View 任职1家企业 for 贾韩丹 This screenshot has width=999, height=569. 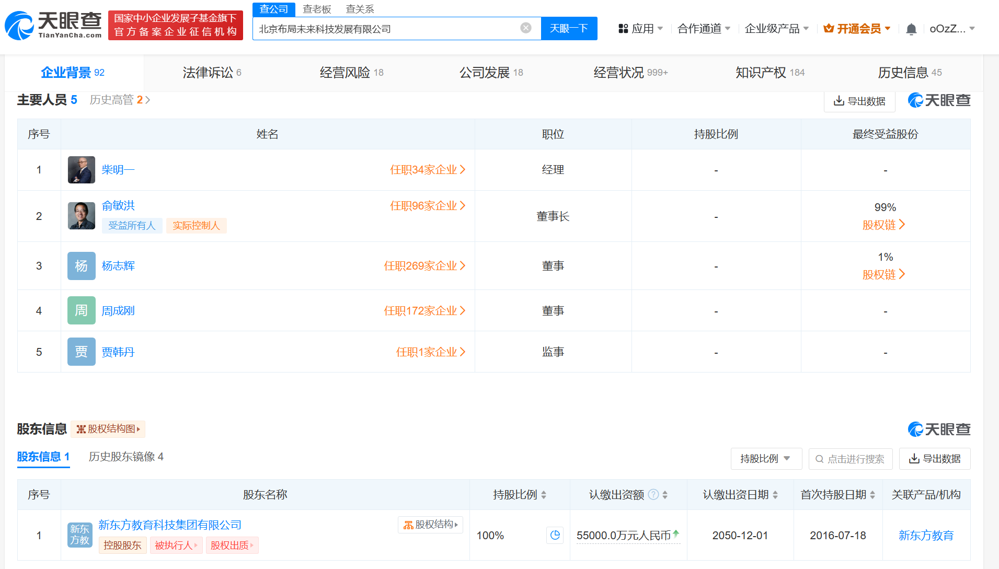(431, 352)
